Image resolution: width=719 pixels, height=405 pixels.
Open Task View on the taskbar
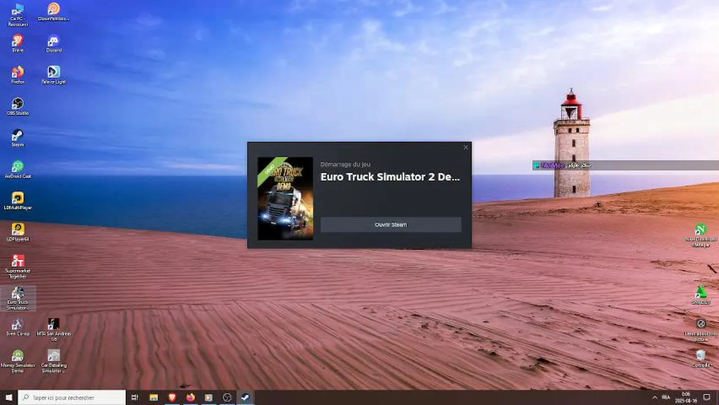pos(134,397)
